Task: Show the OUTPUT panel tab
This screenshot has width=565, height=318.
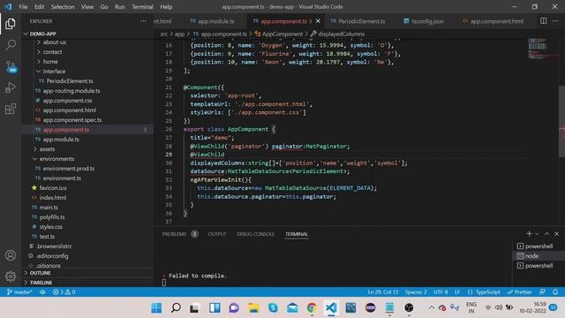Action: [217, 234]
